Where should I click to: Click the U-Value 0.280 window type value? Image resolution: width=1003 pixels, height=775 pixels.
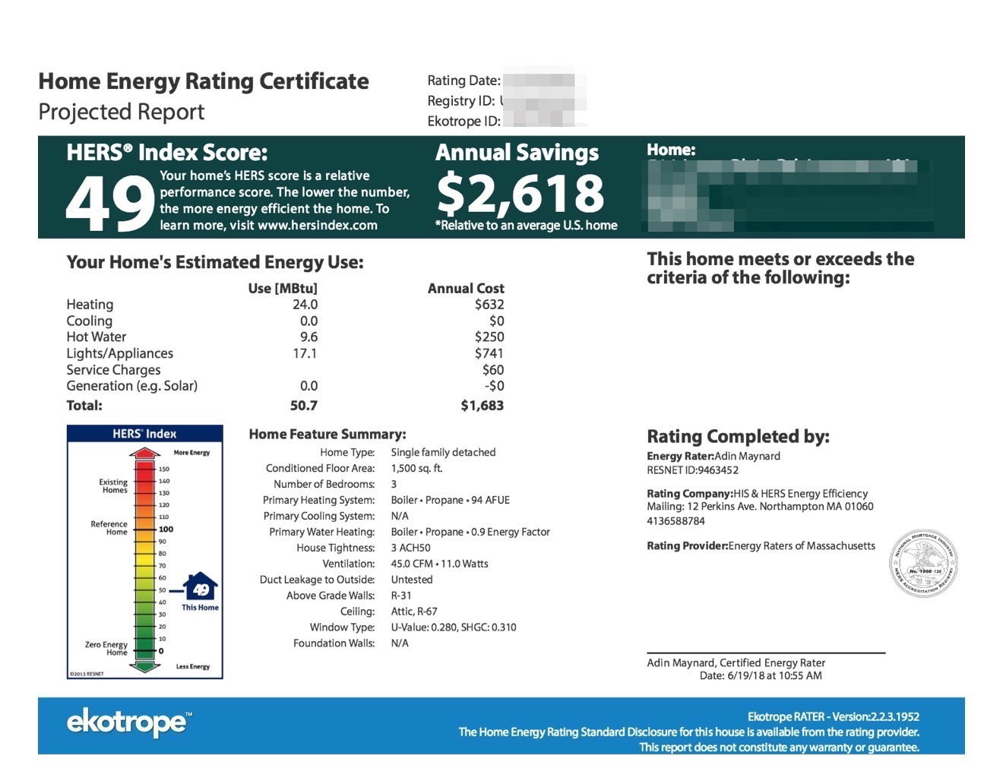[x=454, y=628]
